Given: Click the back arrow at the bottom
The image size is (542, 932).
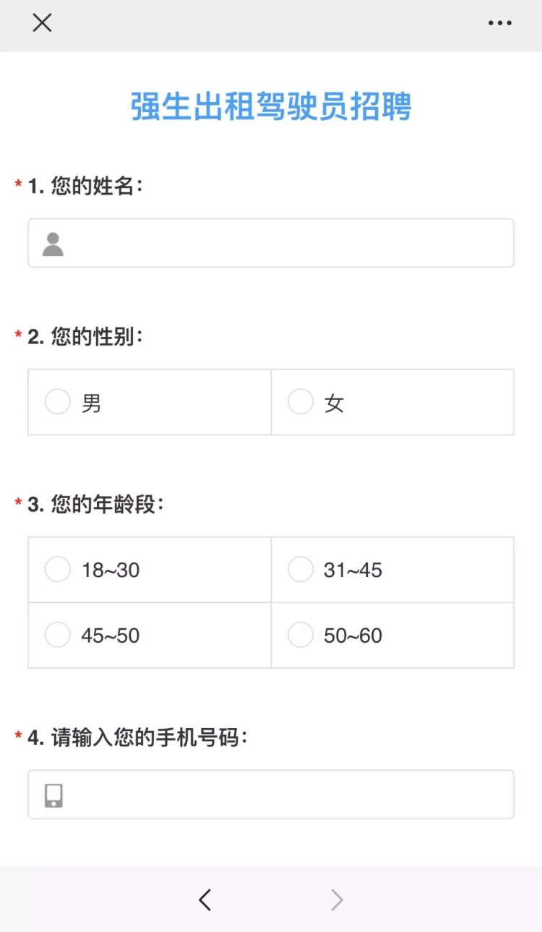Looking at the screenshot, I should (205, 899).
